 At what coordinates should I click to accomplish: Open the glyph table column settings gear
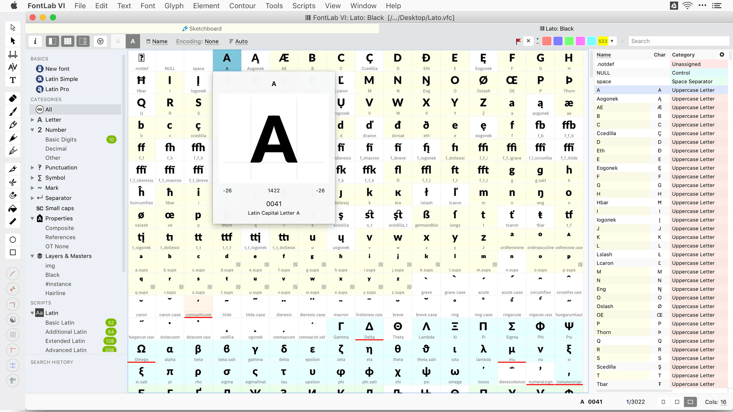tap(722, 54)
